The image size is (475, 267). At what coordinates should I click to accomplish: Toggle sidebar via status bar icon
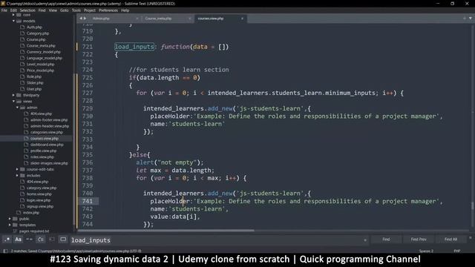point(5,251)
